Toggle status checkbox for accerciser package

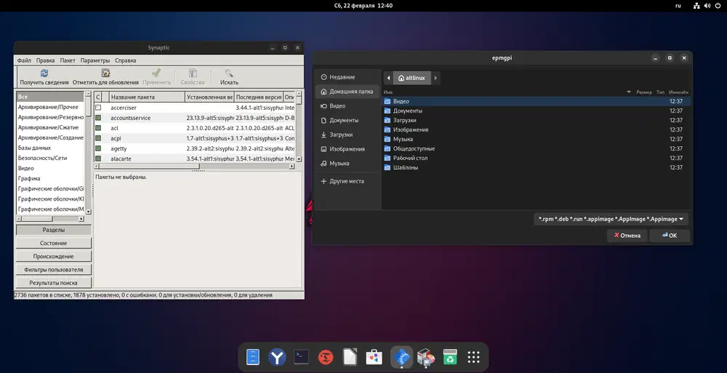98,108
